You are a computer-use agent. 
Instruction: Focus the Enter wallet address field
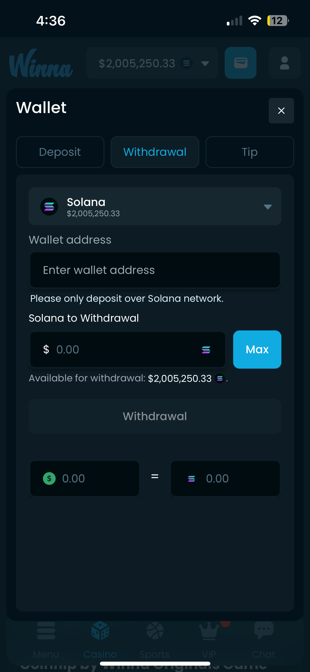click(155, 270)
